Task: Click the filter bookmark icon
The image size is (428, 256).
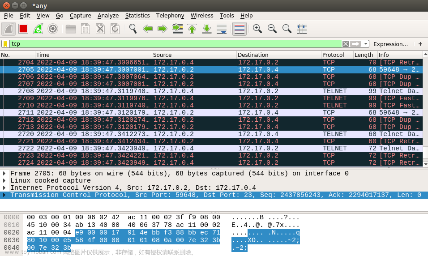Action: coord(5,44)
